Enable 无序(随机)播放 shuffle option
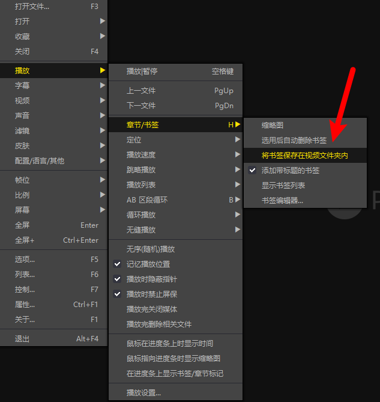 151,249
